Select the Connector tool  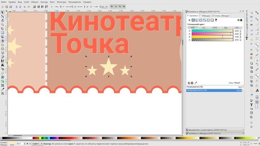[x=2, y=93]
